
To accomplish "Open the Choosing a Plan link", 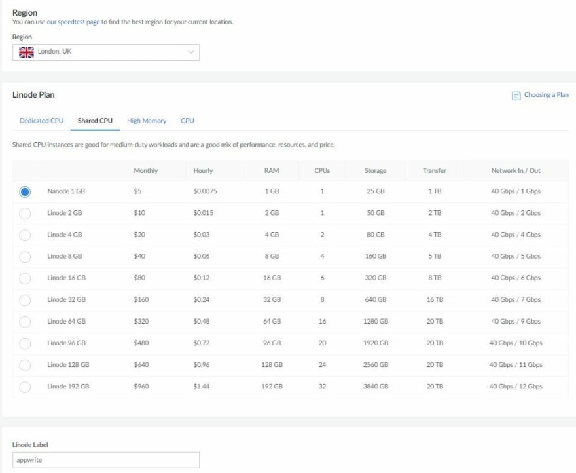I will click(547, 95).
